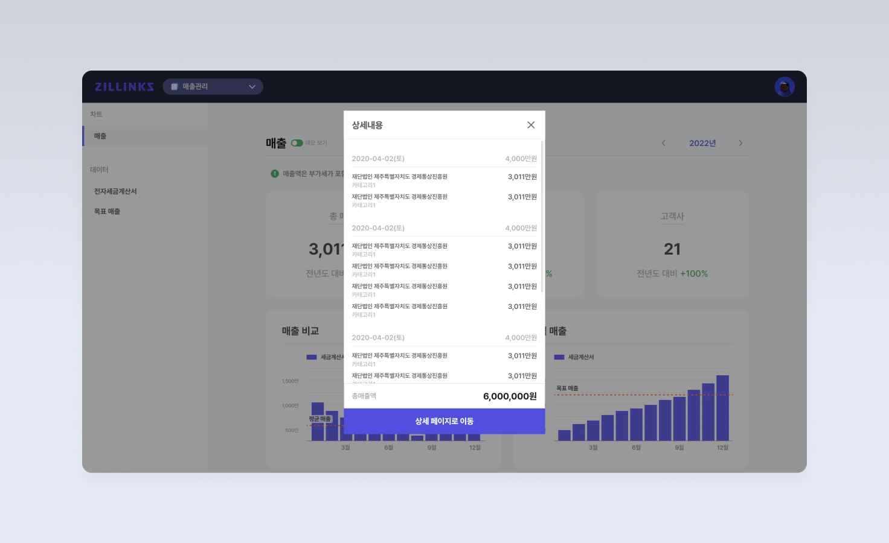Click 세금계산서 legend swatch in right chart
Viewport: 889px width, 543px height.
point(559,357)
